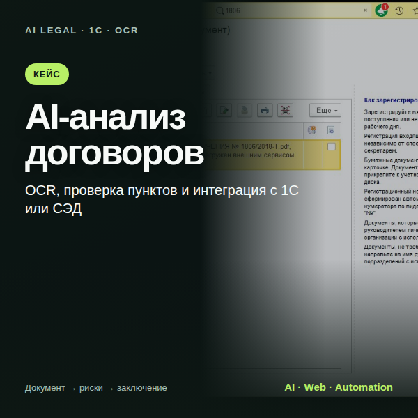This screenshot has height=418, width=418.
Task: Click the КЕЙС badge
Action: [47, 74]
